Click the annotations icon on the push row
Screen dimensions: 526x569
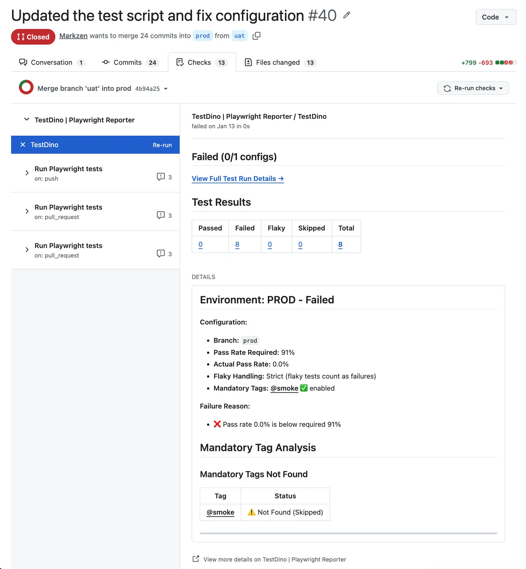tap(161, 177)
